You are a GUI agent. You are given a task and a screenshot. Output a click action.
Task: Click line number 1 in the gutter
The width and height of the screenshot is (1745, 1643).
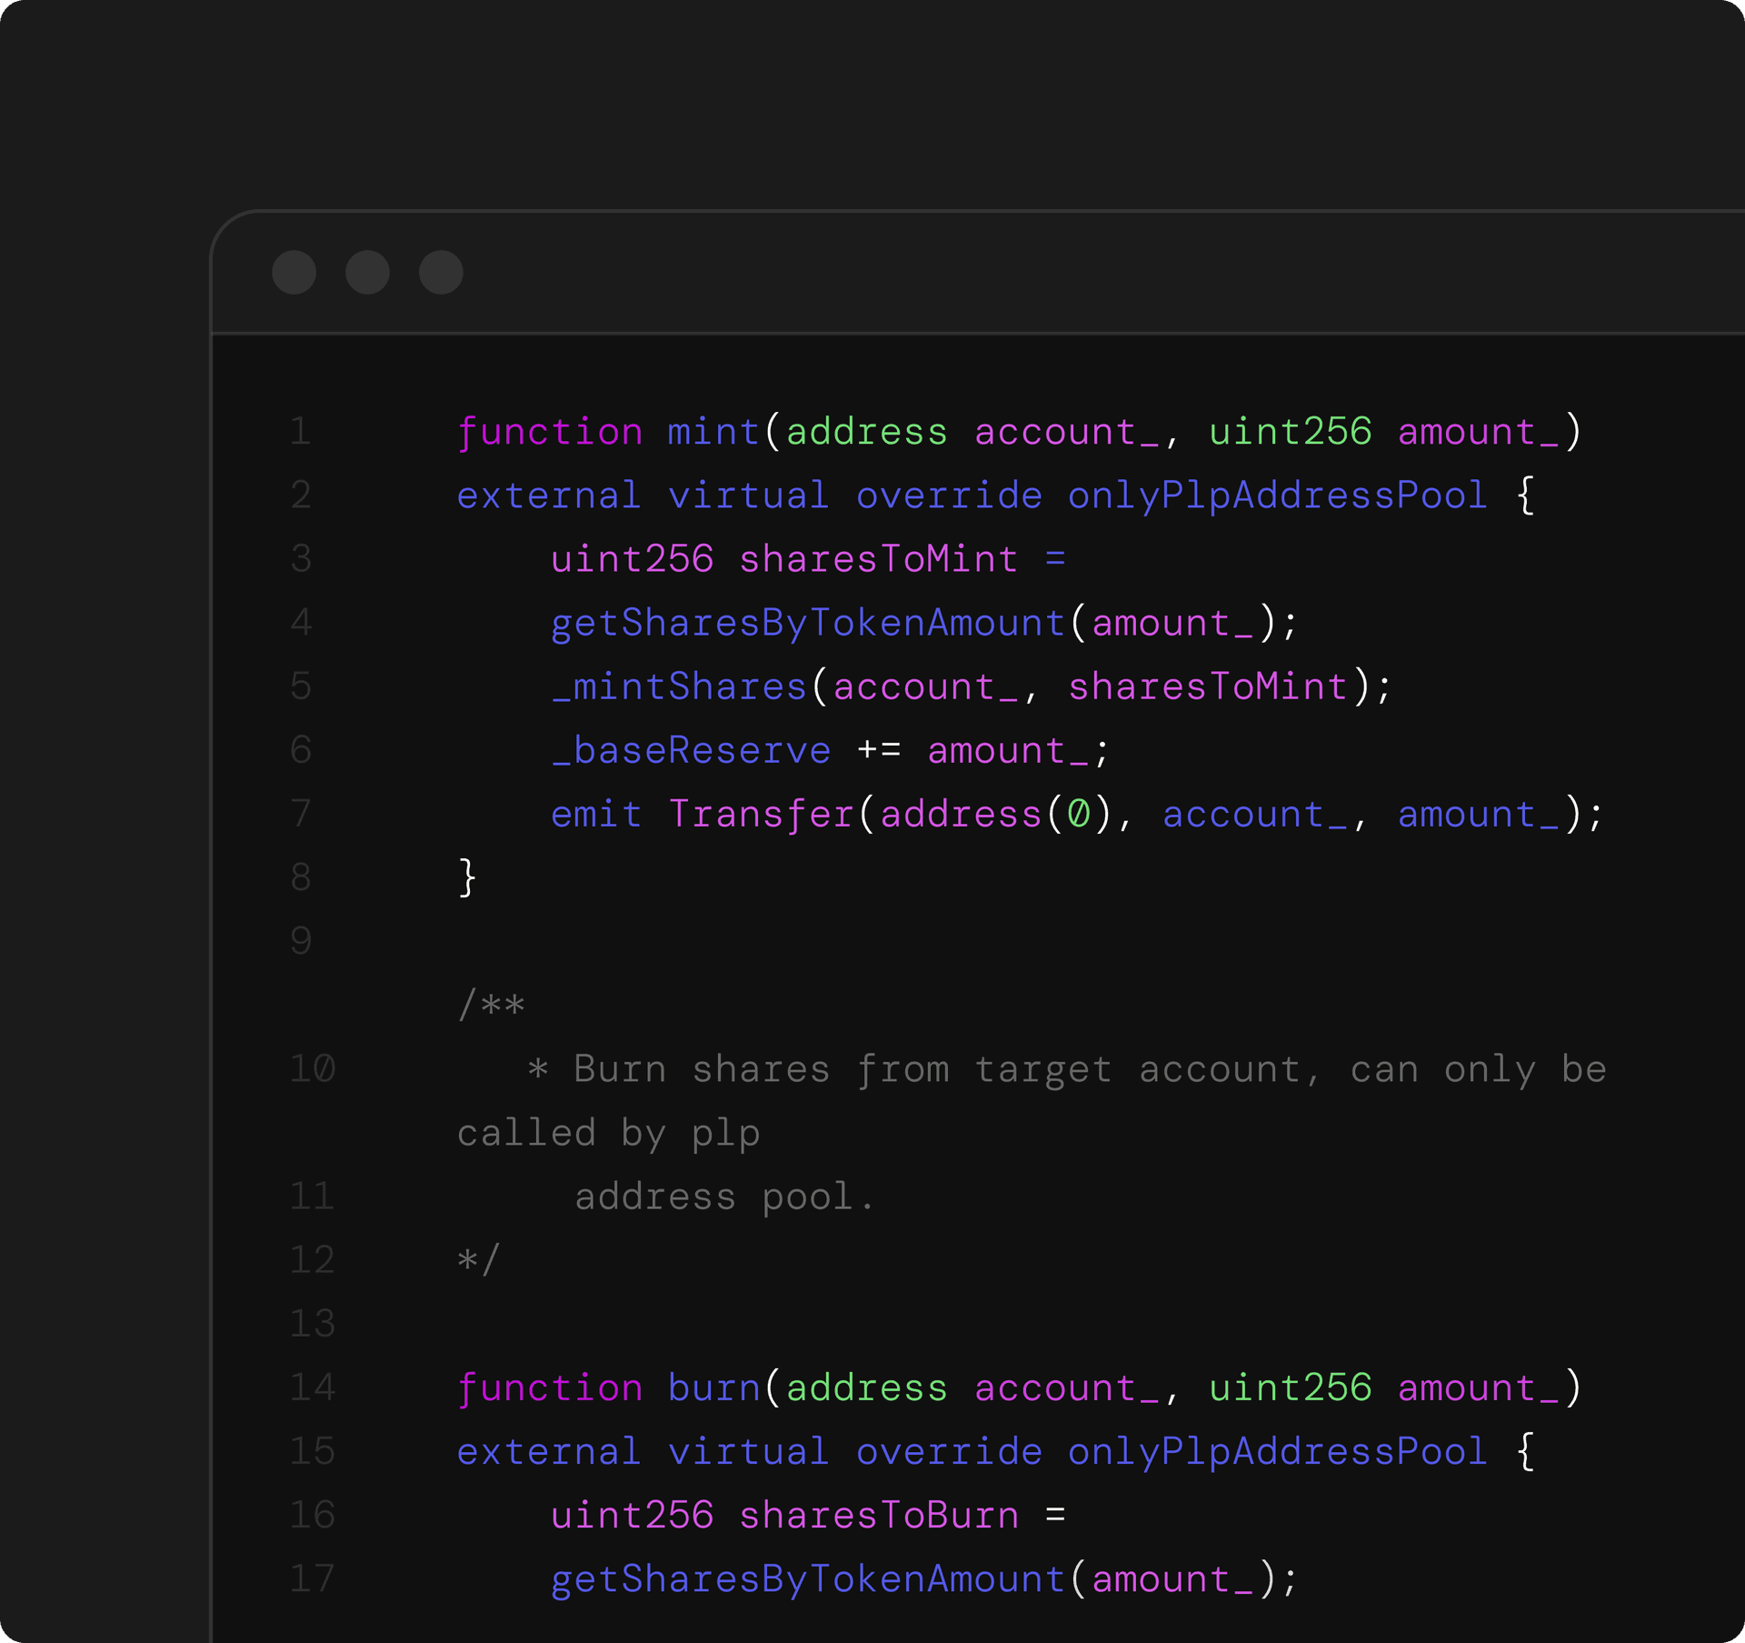300,431
